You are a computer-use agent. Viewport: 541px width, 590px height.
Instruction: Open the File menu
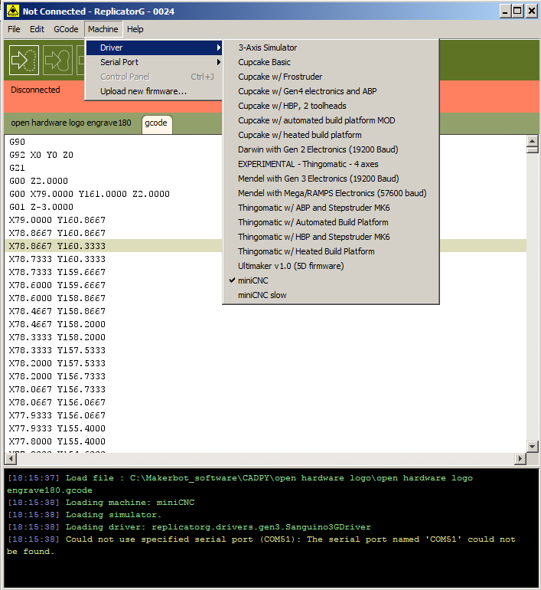point(14,29)
